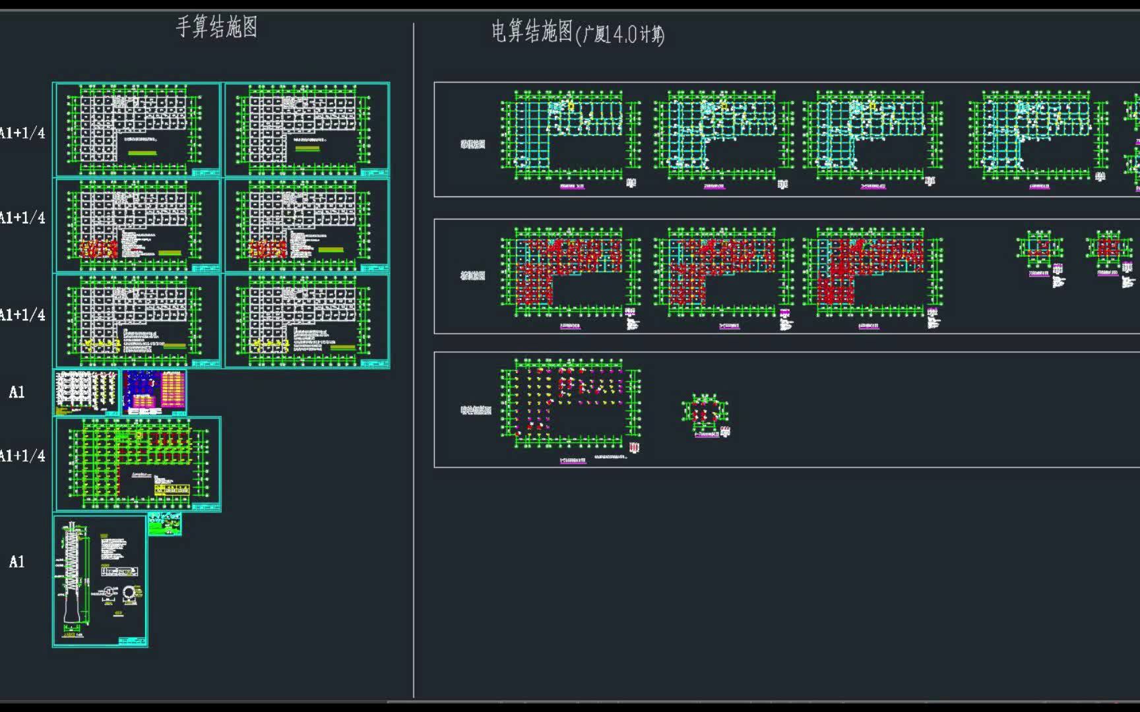Click the red stamp text block in second-row hand drawing
Image resolution: width=1140 pixels, height=712 pixels.
point(98,249)
